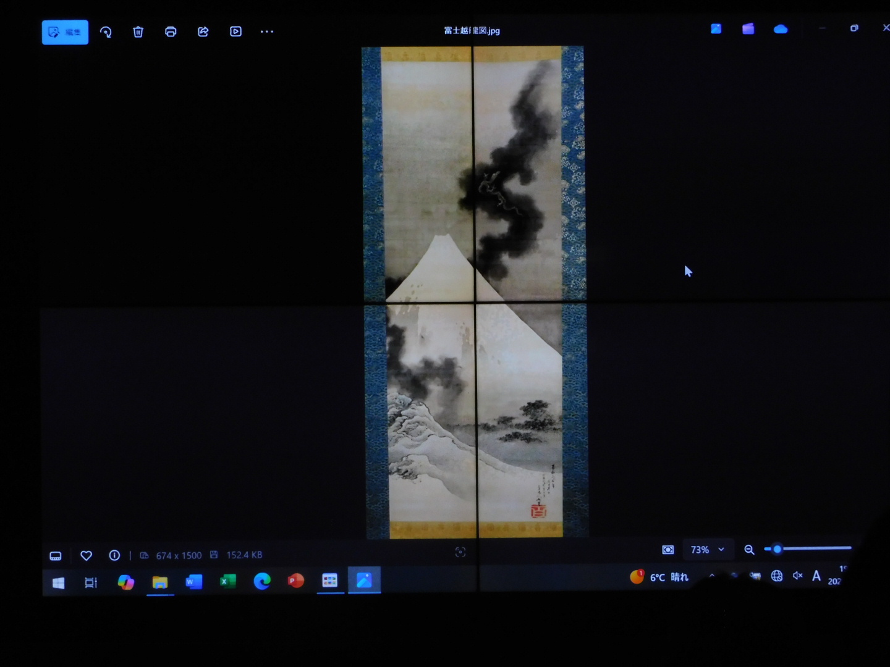Screen dimensions: 890x667
Task: Delete the photo using the trash icon
Action: tap(138, 32)
